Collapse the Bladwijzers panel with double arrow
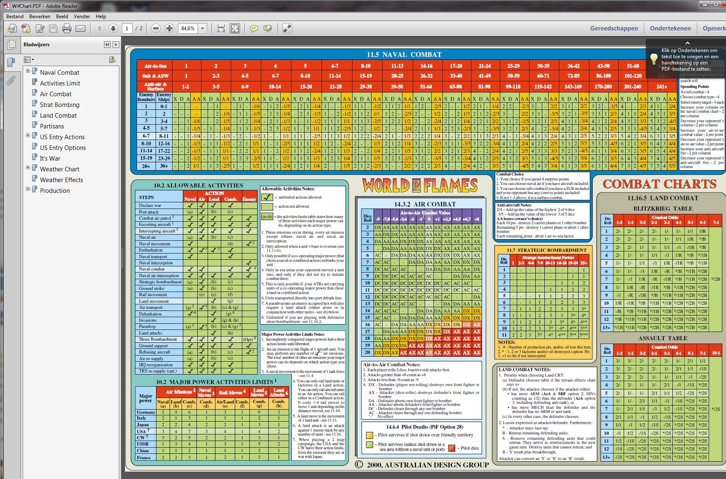The image size is (726, 479). click(x=107, y=45)
